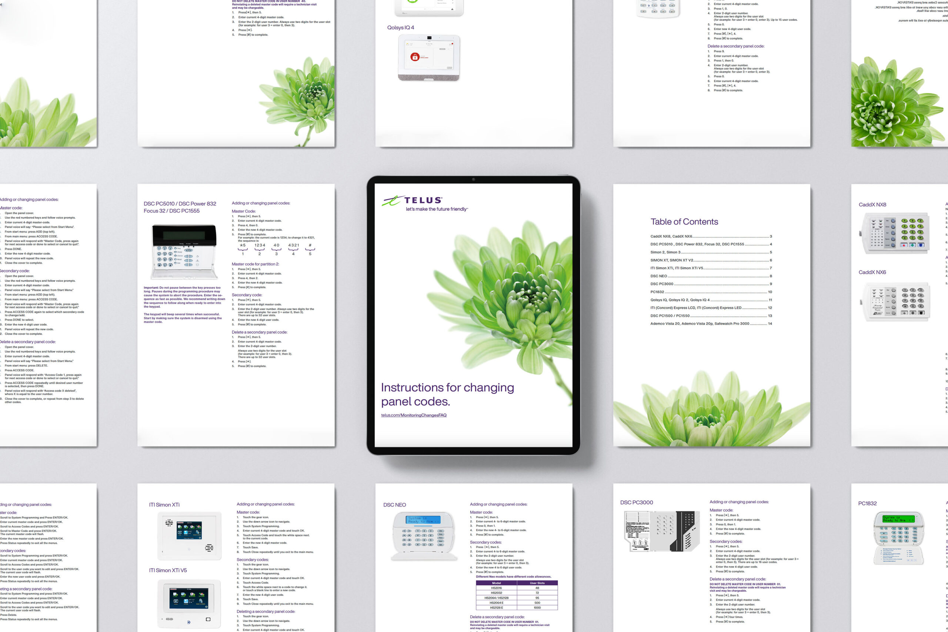Image resolution: width=948 pixels, height=632 pixels.
Task: Select 'Secondary code:' heading on the DSC PC5010 page
Action: [247, 295]
